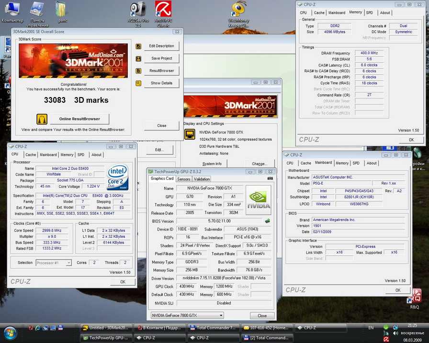The image size is (429, 343).
Task: Launch Total Commander floppy quick launch icon
Action: coord(60,328)
